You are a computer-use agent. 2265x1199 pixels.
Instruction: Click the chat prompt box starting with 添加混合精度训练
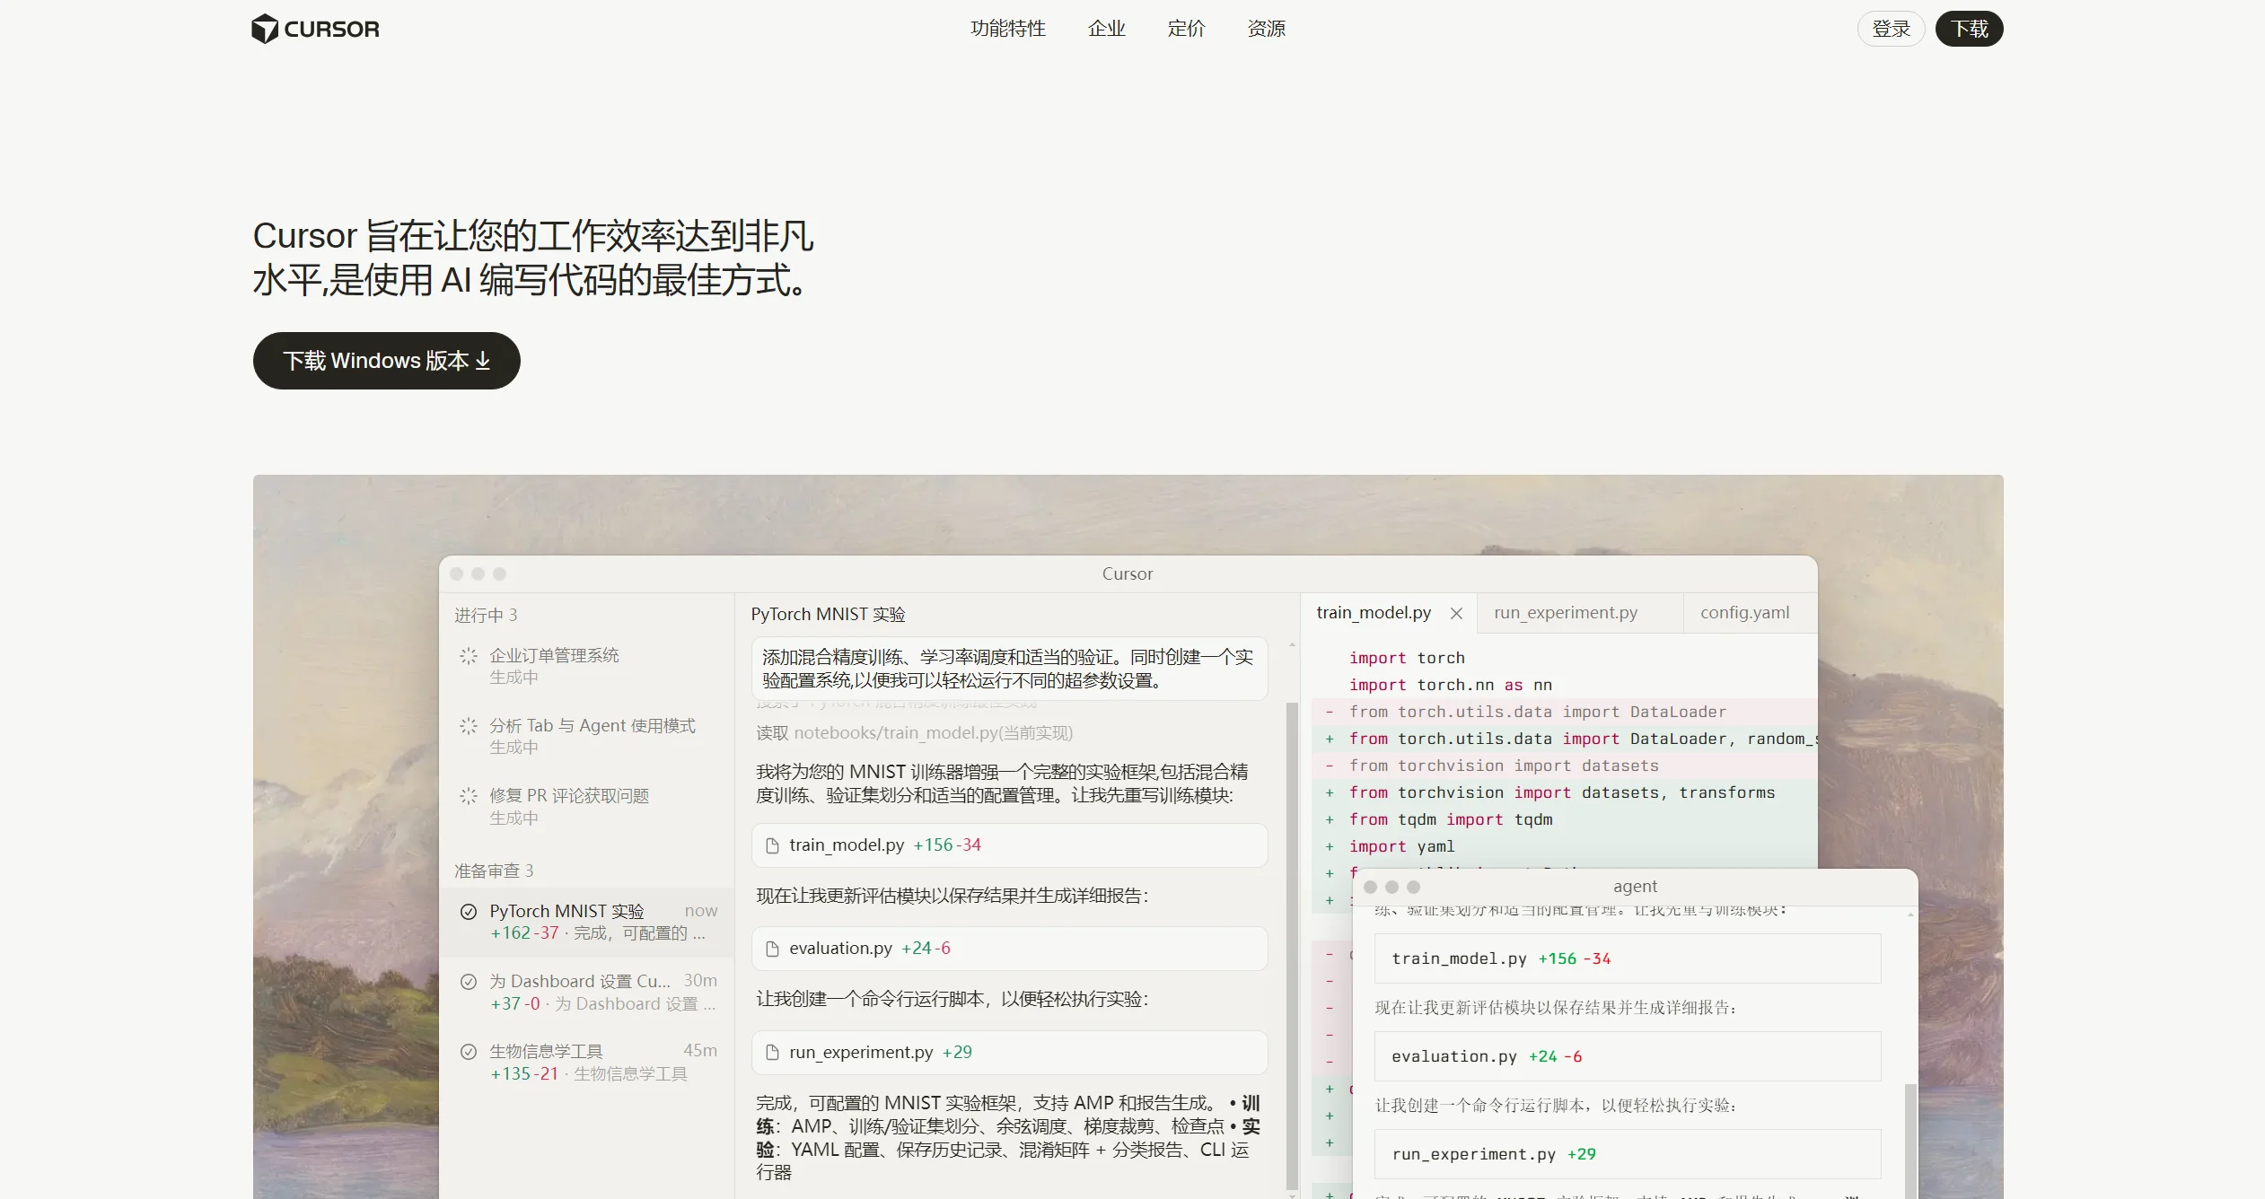(x=1008, y=669)
